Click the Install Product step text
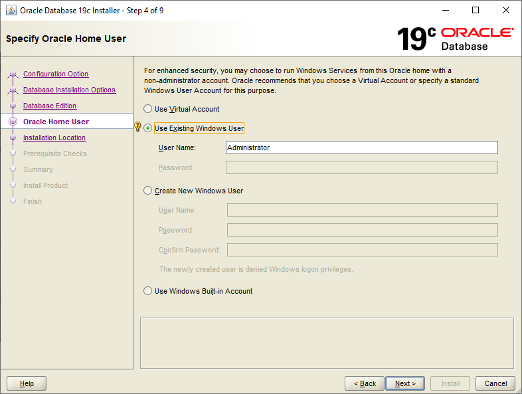Screen dimensions: 522x394 pyautogui.click(x=45, y=185)
